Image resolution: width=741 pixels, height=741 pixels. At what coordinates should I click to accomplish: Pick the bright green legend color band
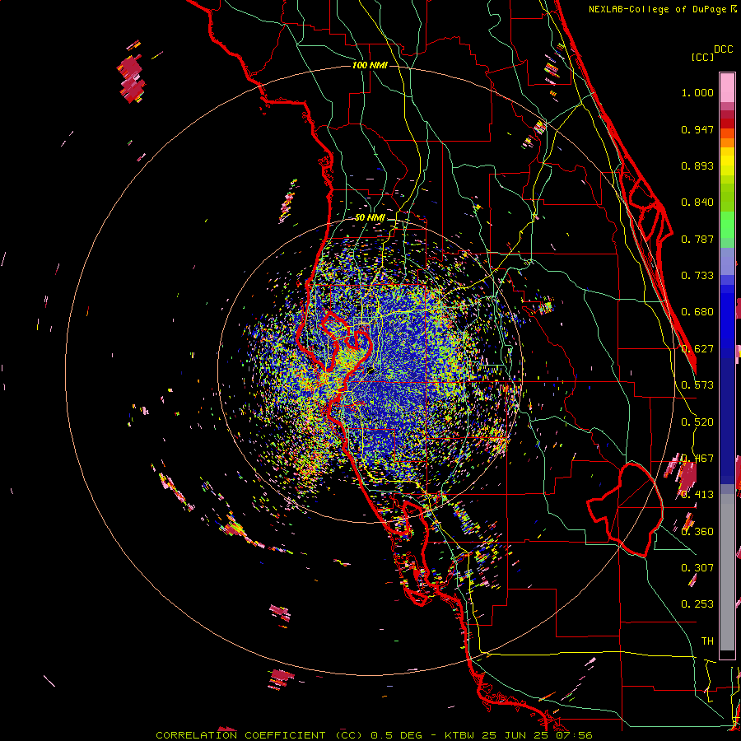tap(727, 225)
